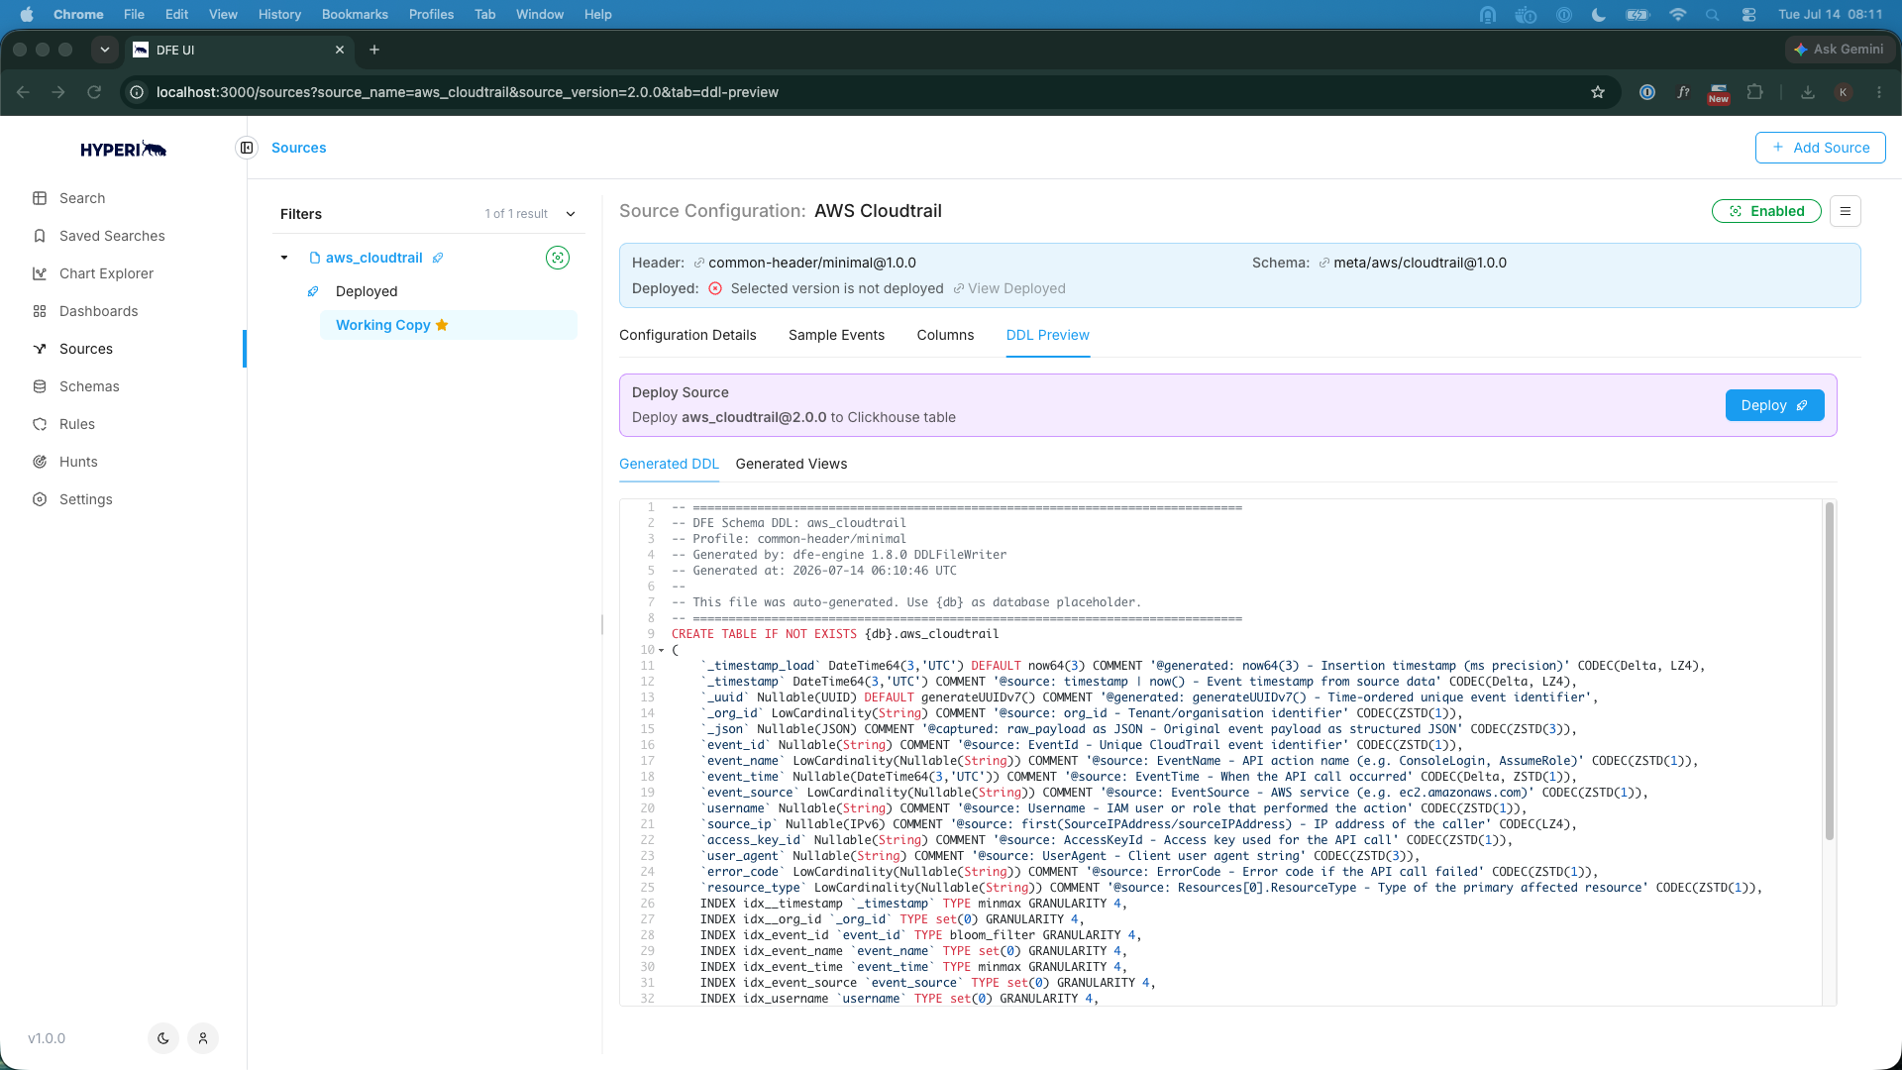Click v1.0.0 version label
Image resolution: width=1902 pixels, height=1070 pixels.
tap(47, 1038)
